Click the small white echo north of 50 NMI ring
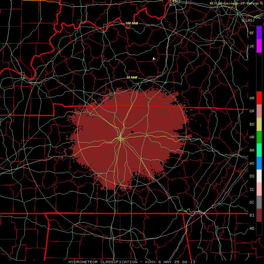Viewport: 264px width, 264px height. [x=154, y=59]
